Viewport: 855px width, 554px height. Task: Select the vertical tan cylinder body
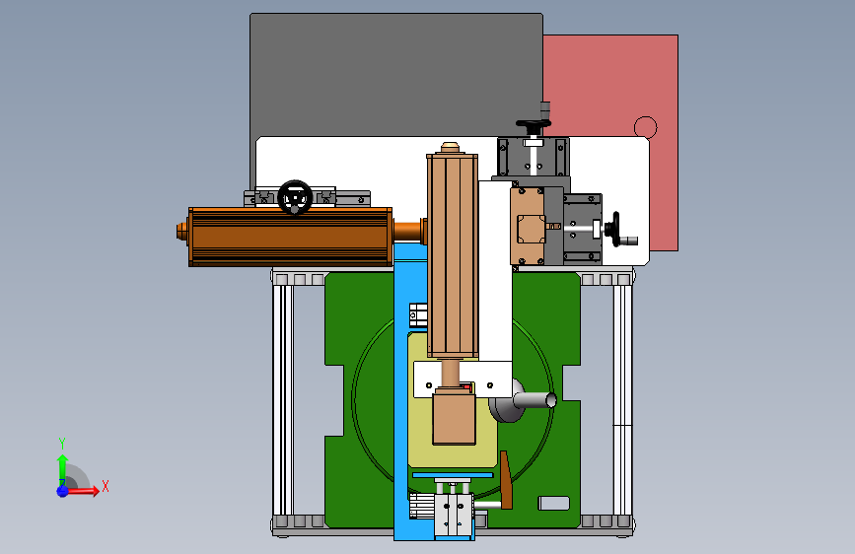pos(453,255)
